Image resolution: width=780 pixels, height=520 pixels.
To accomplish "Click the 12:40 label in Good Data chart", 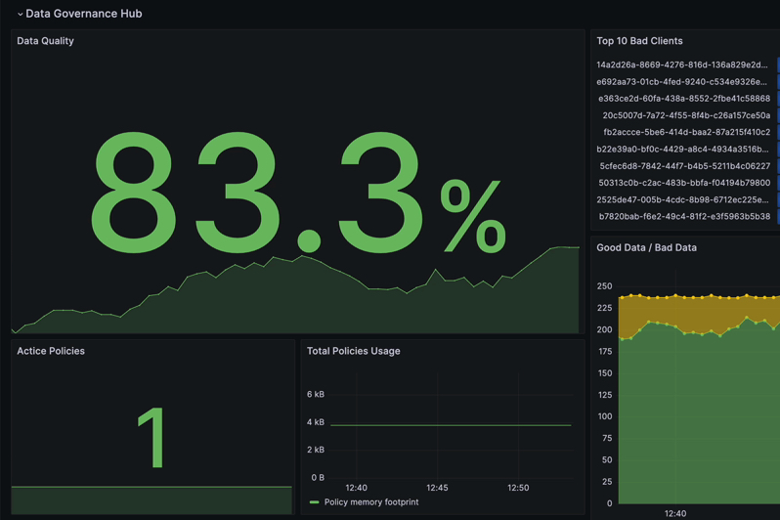I will 675,513.
